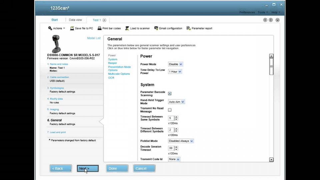
Task: Click scrollbar down arrow in settings panel
Action: tap(271, 160)
